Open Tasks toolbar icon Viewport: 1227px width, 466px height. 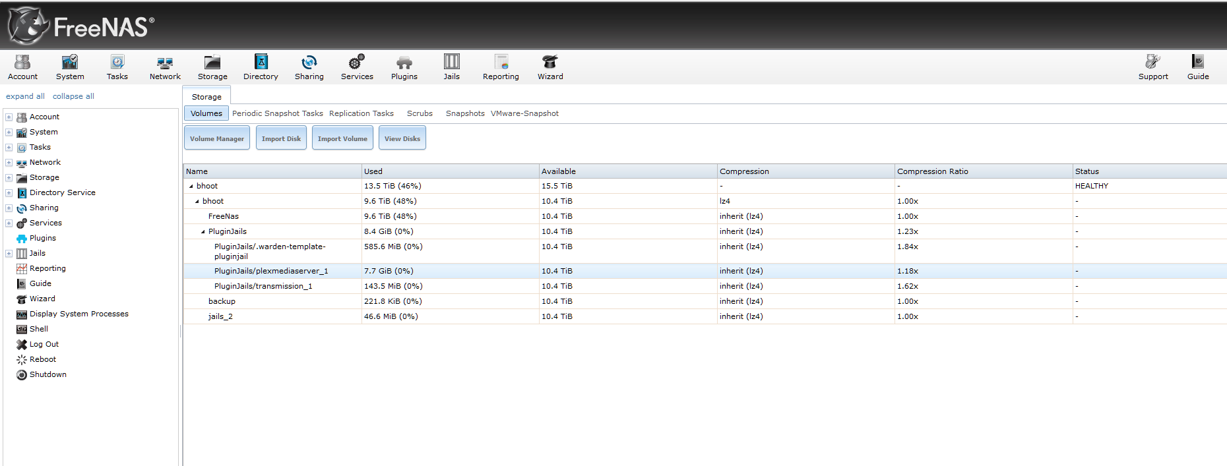coord(117,67)
